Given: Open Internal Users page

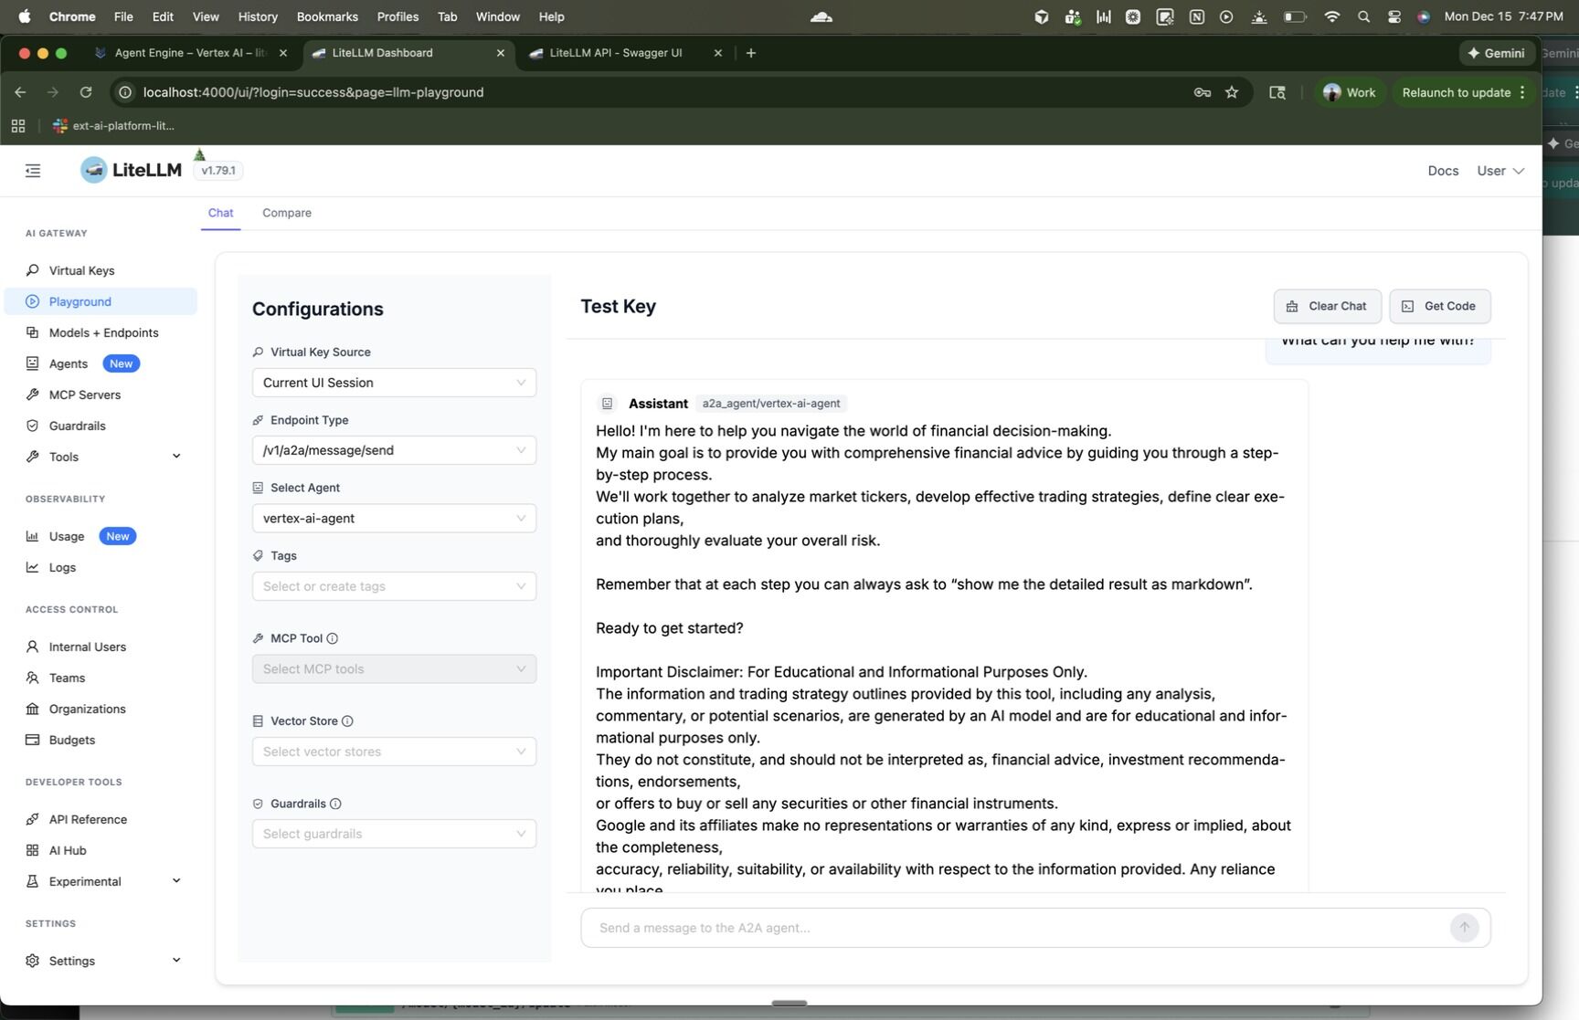Looking at the screenshot, I should pyautogui.click(x=88, y=647).
